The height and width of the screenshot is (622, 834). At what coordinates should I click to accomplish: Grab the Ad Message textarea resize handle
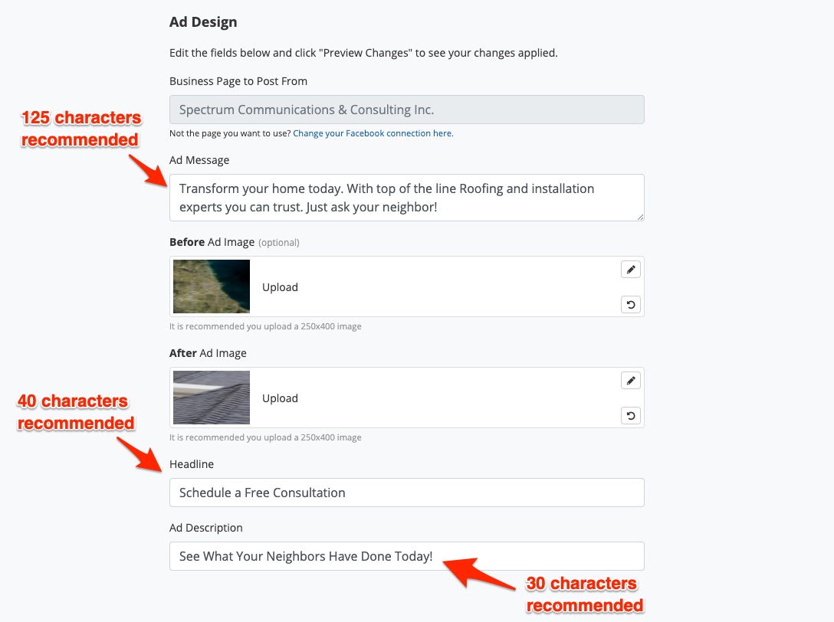click(x=640, y=217)
